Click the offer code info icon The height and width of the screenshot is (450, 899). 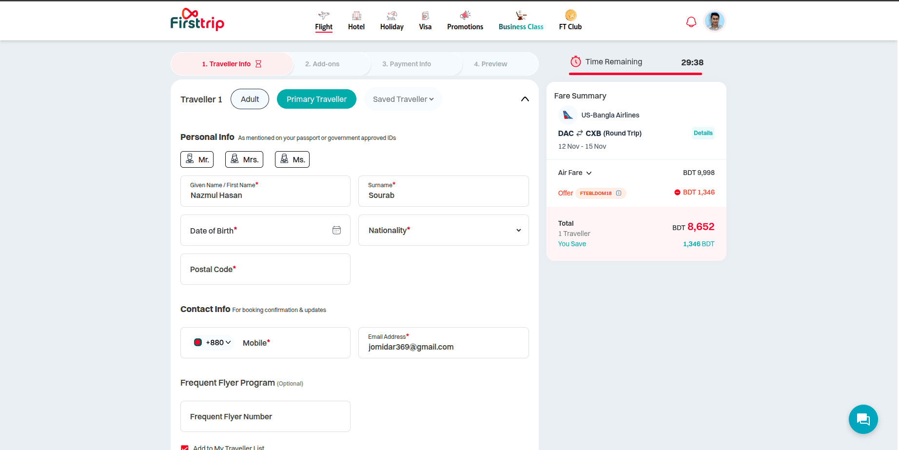click(x=619, y=193)
